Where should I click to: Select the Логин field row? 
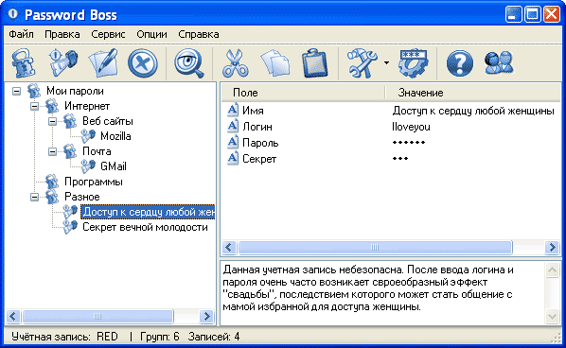pos(391,127)
